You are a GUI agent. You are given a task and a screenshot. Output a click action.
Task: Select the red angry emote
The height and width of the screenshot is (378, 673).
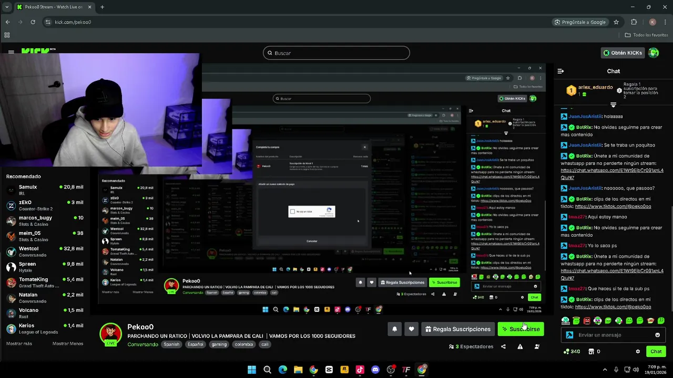(587, 321)
